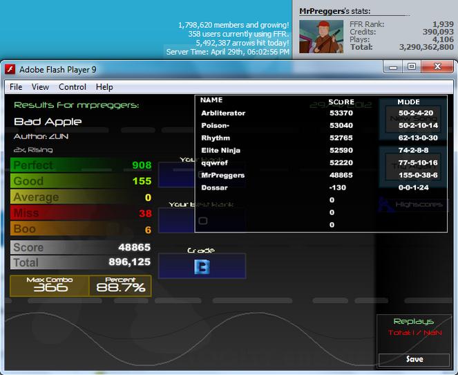The height and width of the screenshot is (375, 458).
Task: Open the View menu
Action: point(40,87)
